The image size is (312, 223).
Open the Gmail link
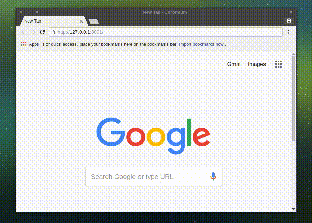(235, 64)
